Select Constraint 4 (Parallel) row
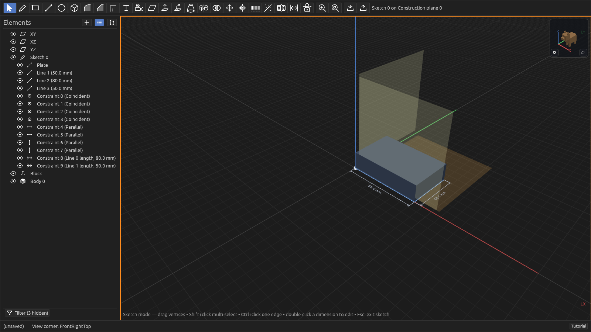This screenshot has height=332, width=591. tap(60, 127)
